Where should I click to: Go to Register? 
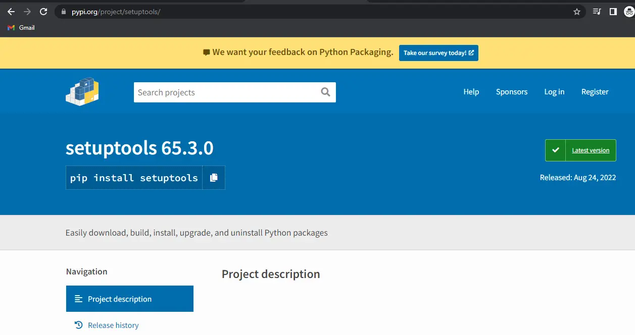coord(595,92)
